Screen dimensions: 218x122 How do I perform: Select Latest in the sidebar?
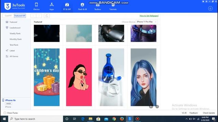coord(12,50)
